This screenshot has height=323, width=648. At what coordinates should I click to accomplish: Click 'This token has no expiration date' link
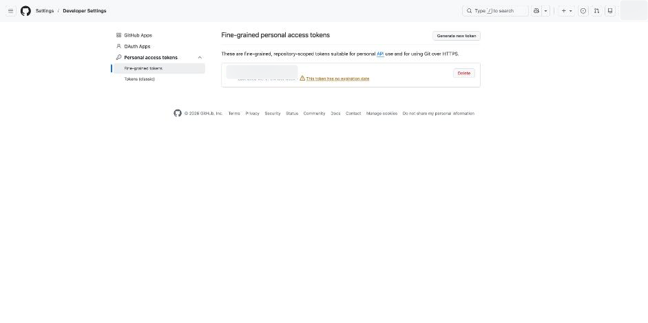(x=337, y=79)
